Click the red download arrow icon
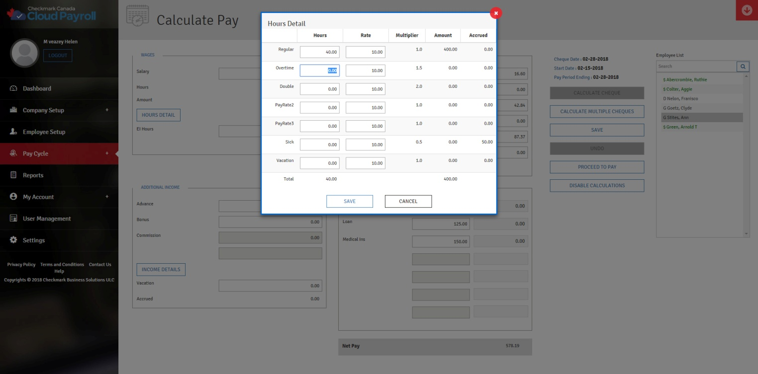The height and width of the screenshot is (374, 758). click(747, 10)
